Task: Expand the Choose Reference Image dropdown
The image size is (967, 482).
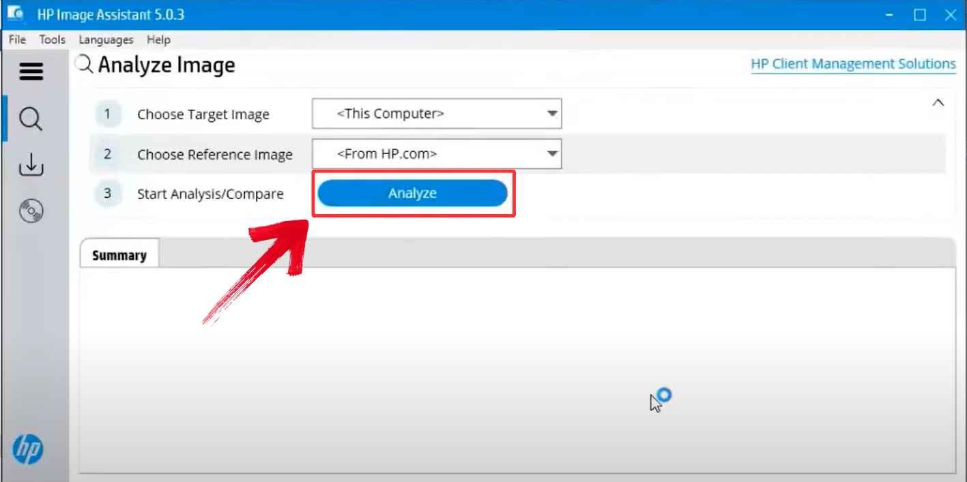Action: click(437, 154)
